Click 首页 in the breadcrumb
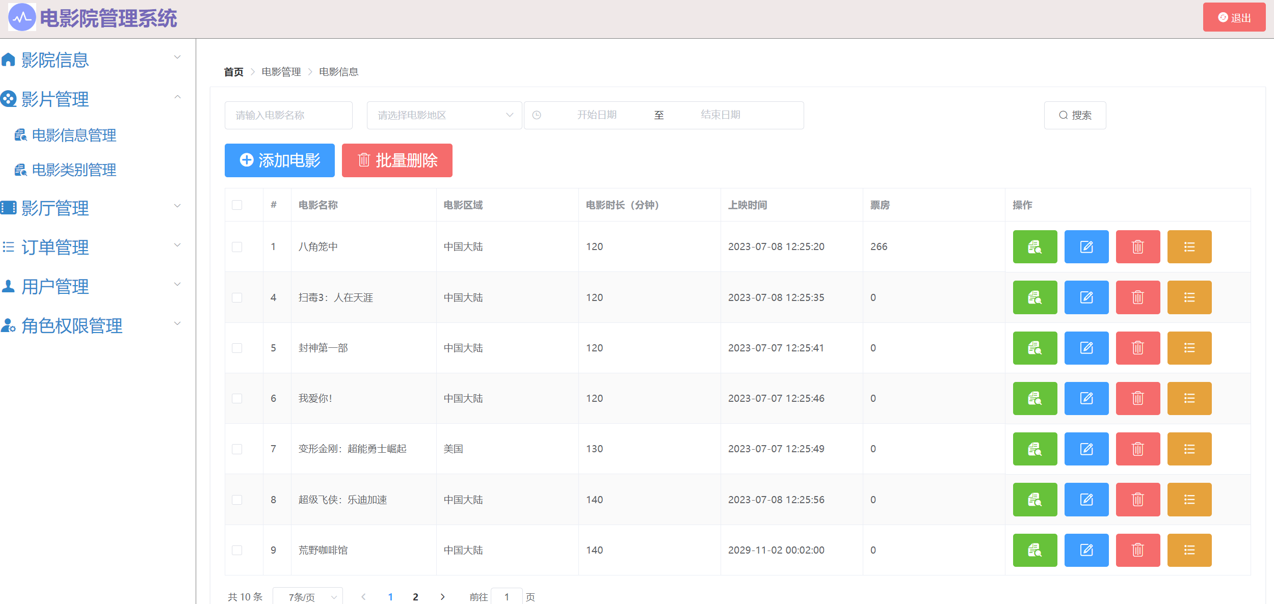 pos(233,71)
